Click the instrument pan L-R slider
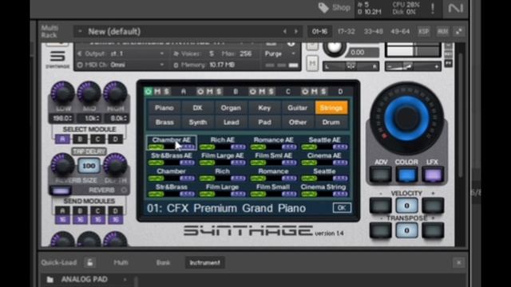The image size is (511, 287). pyautogui.click(x=351, y=66)
